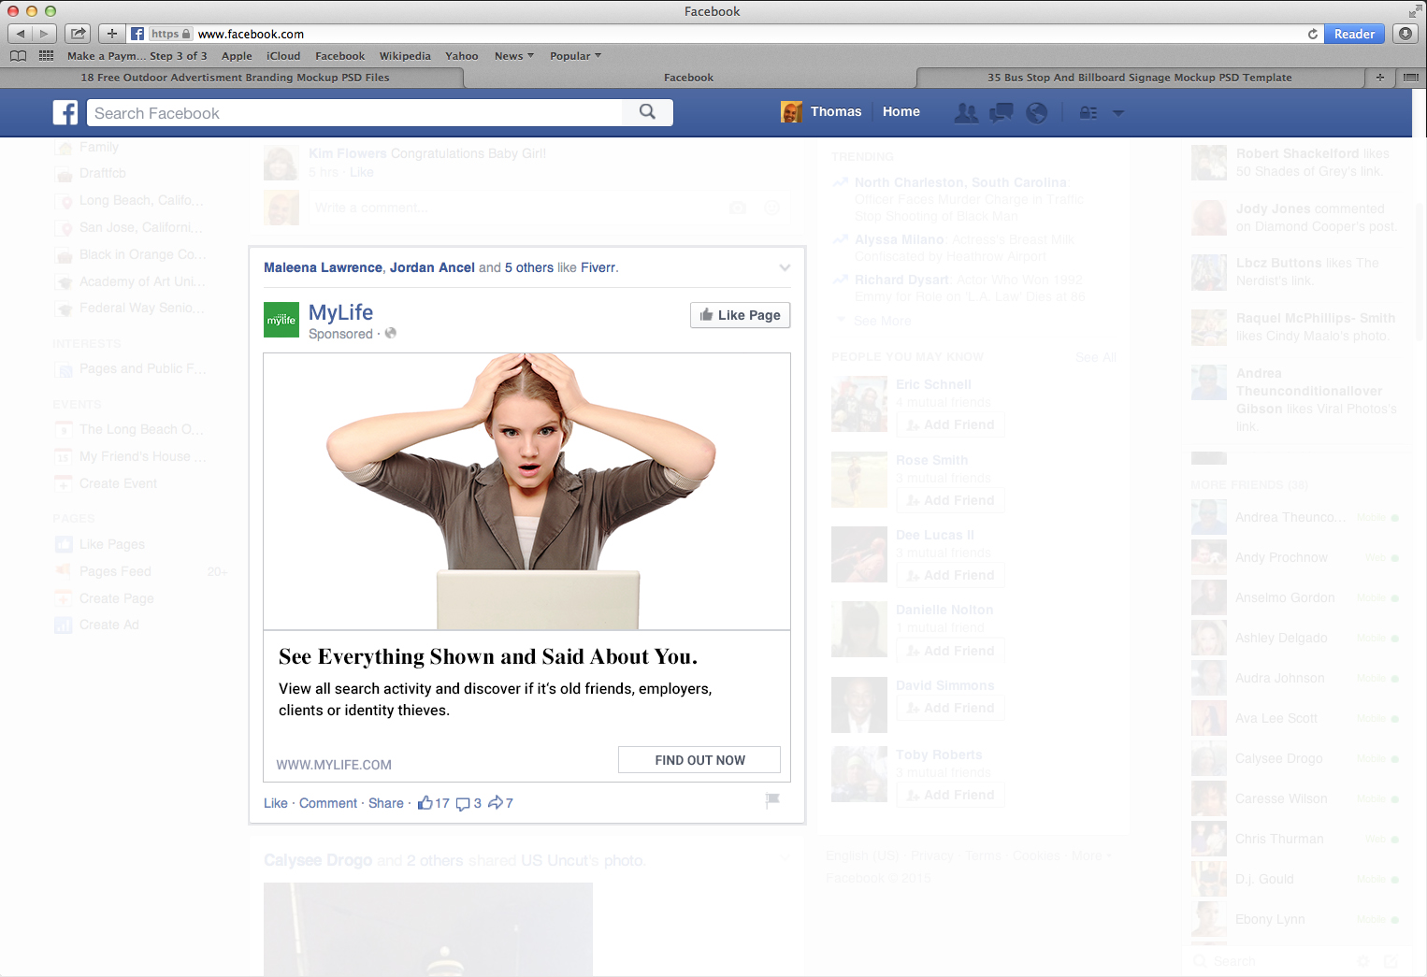This screenshot has height=977, width=1427.
Task: Click Safari's share button
Action: click(79, 34)
